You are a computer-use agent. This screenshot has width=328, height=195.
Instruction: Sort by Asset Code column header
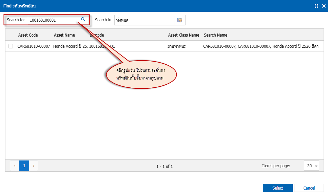28,35
